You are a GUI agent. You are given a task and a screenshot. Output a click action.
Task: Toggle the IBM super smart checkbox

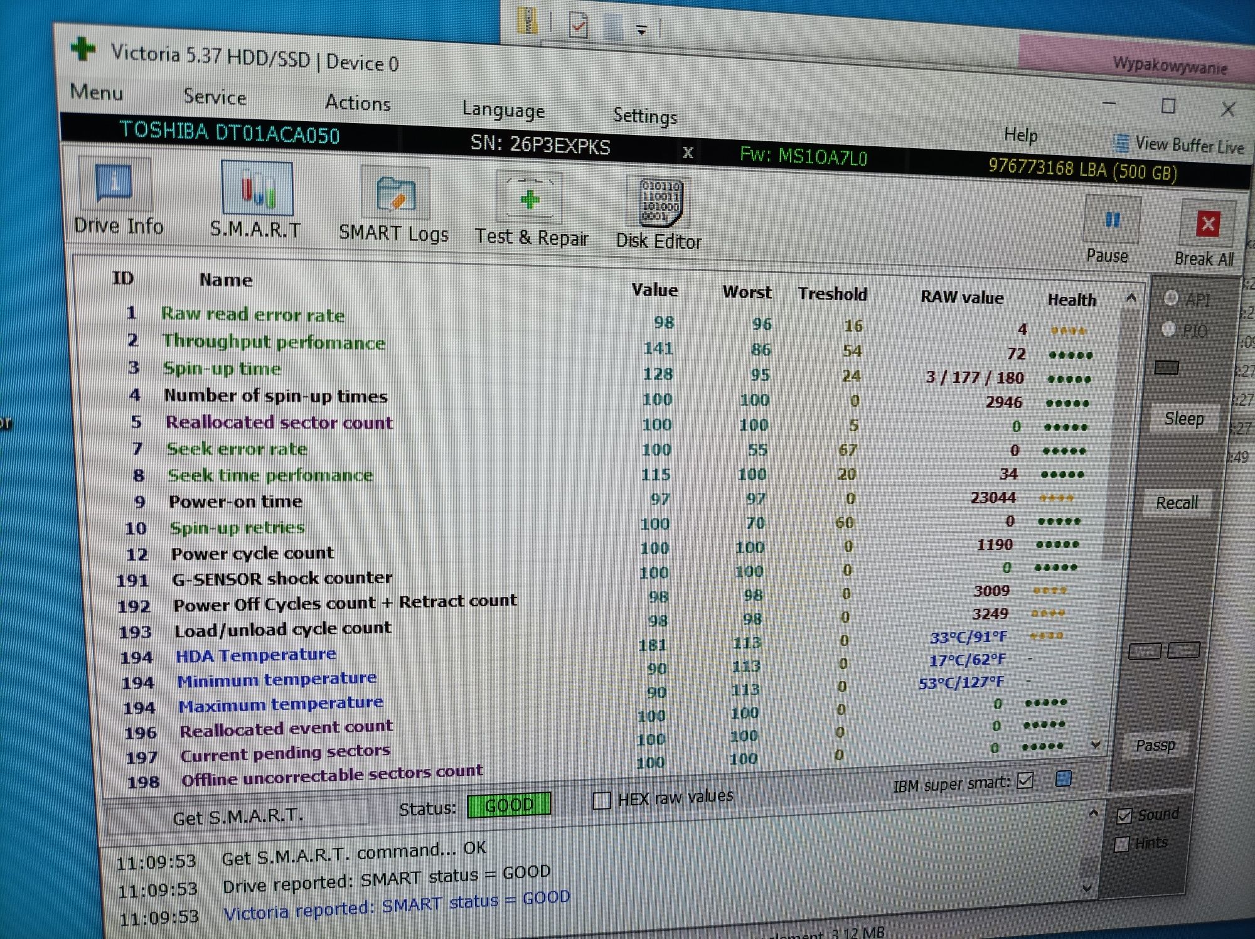pos(1025,780)
